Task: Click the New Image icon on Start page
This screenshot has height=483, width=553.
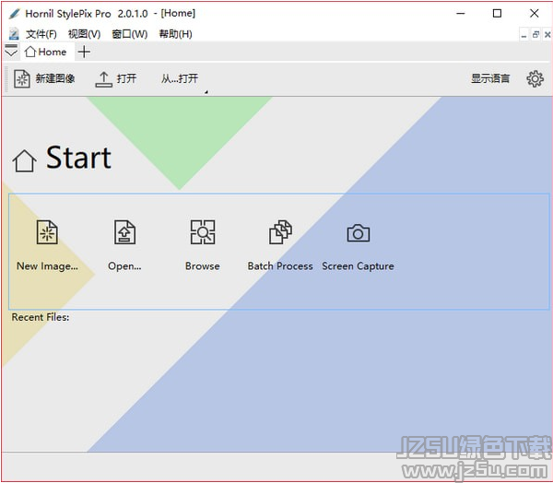Action: coord(47,233)
